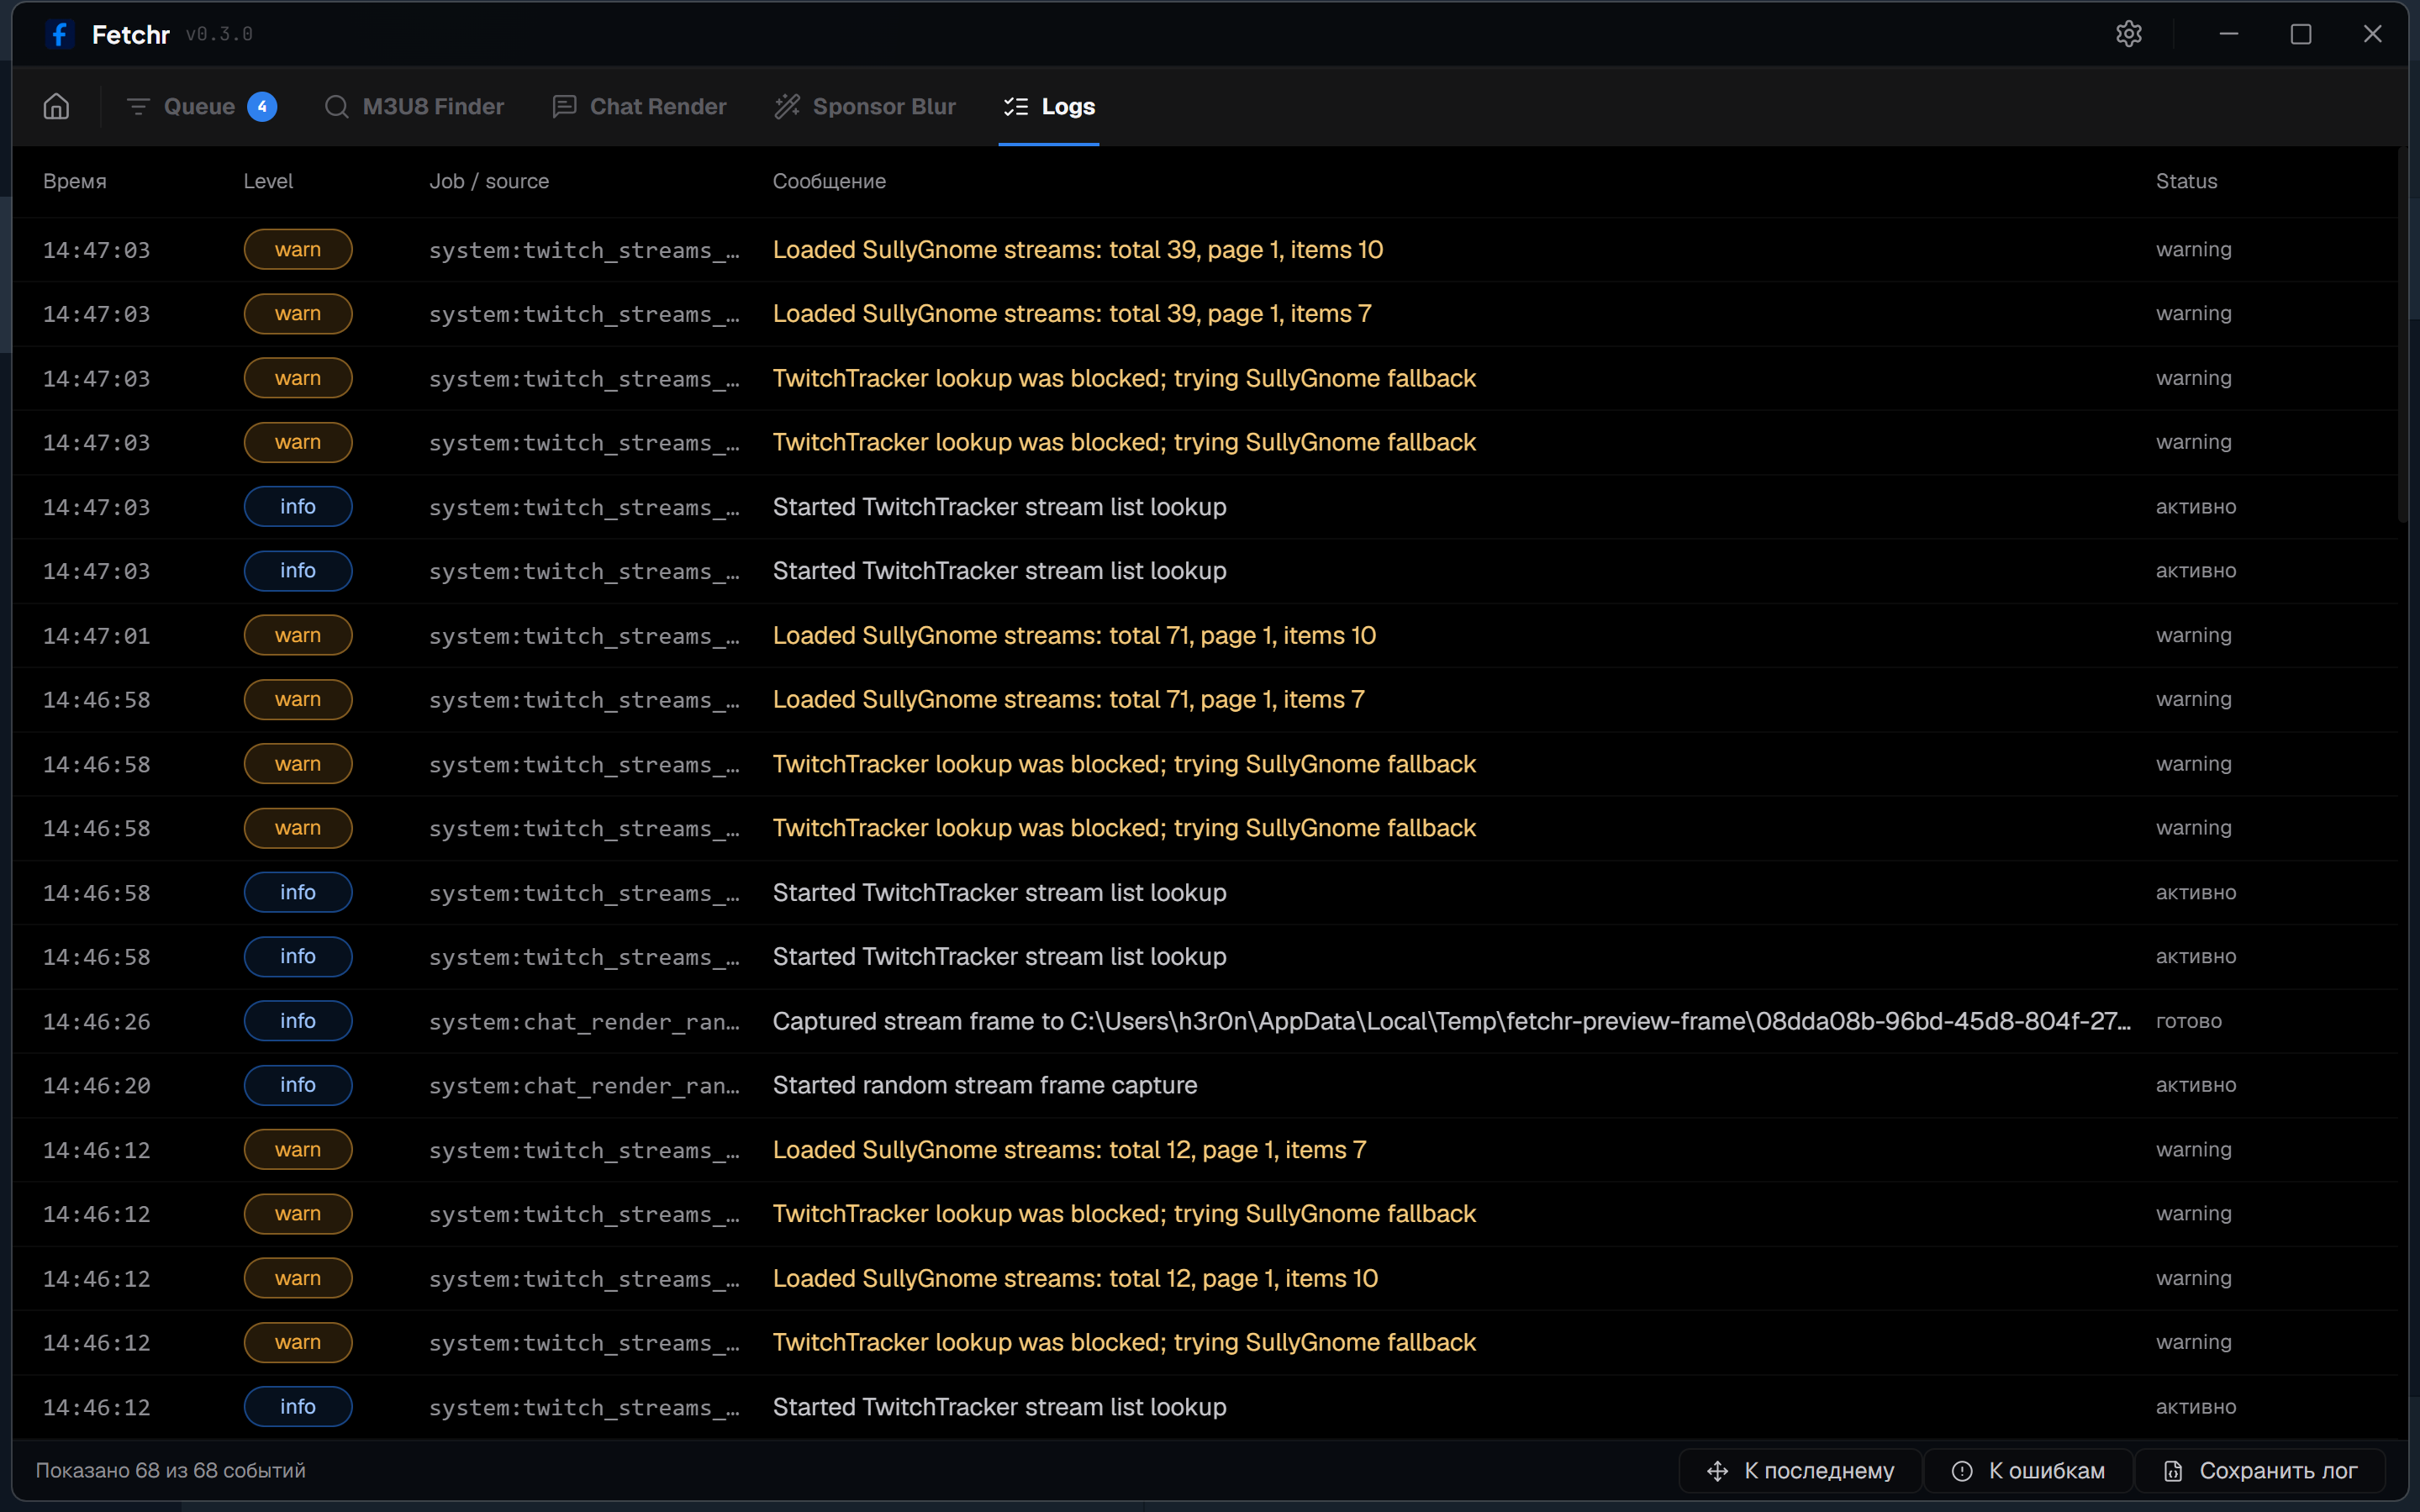The height and width of the screenshot is (1512, 2420).
Task: Click the logs vertical scrollbar thumb
Action: (x=2403, y=335)
